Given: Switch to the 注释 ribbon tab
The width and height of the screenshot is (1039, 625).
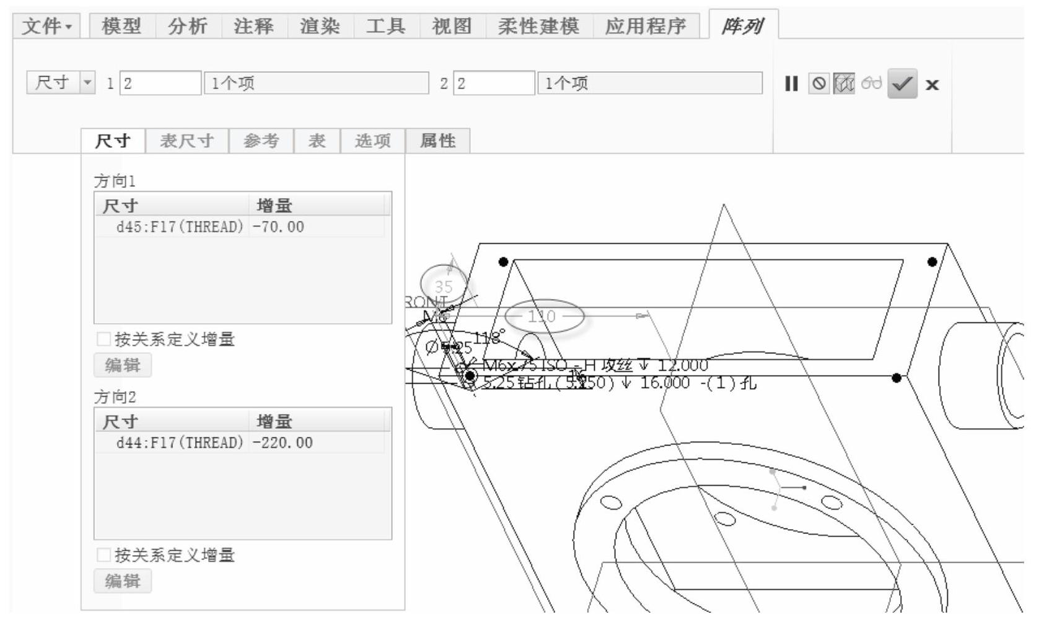Looking at the screenshot, I should 253,27.
